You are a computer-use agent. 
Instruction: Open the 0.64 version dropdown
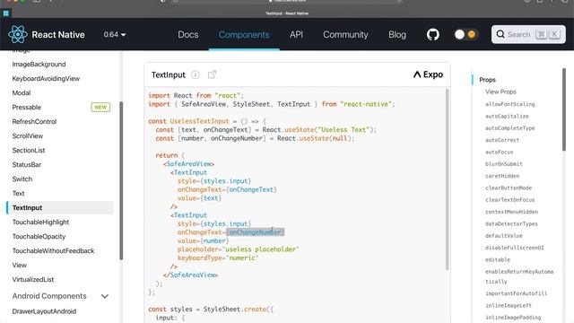115,34
